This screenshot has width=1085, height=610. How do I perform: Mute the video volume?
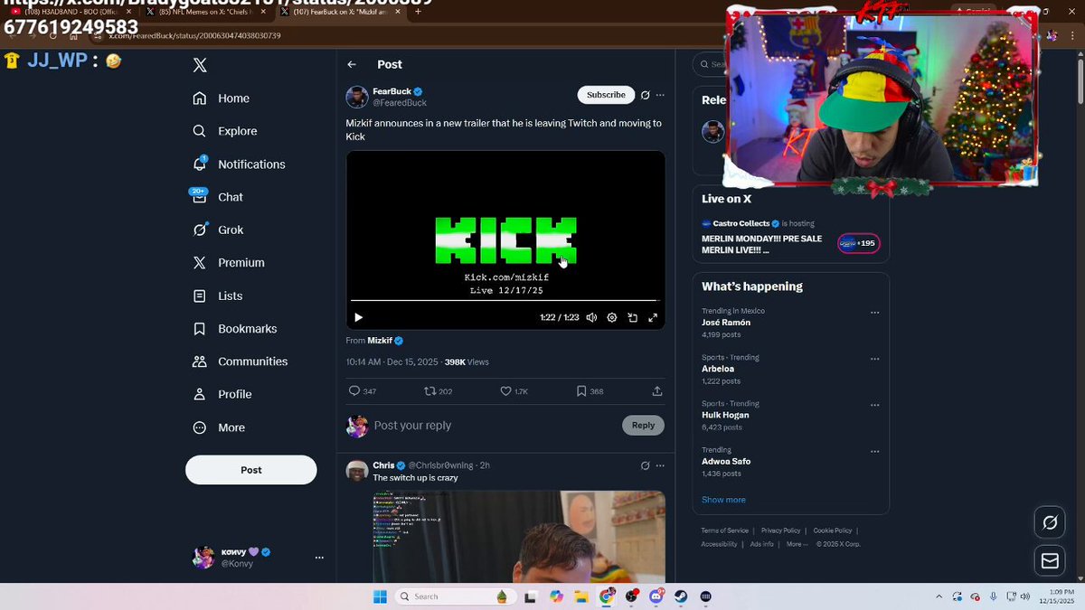591,317
